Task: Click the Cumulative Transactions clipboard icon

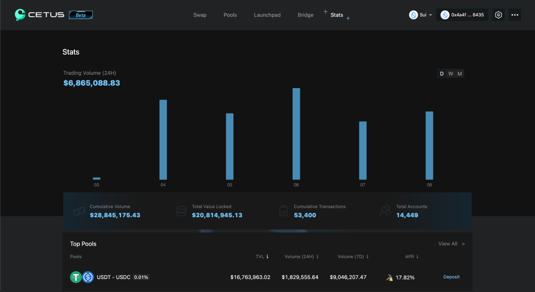Action: click(x=284, y=211)
